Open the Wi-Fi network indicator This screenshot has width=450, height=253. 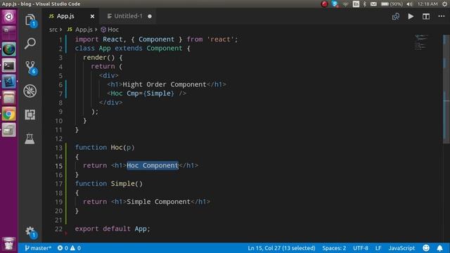coord(346,4)
